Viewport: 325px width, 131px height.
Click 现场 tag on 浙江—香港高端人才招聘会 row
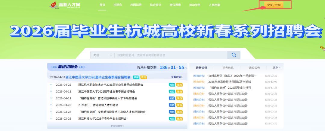coord(179,105)
